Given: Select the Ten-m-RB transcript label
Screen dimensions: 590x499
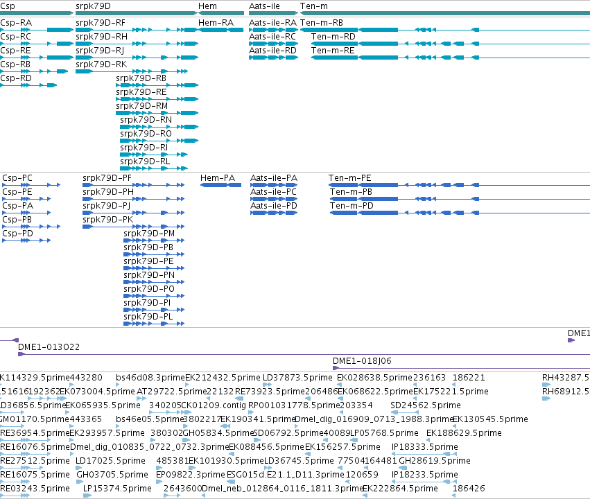Looking at the screenshot, I should (x=322, y=23).
